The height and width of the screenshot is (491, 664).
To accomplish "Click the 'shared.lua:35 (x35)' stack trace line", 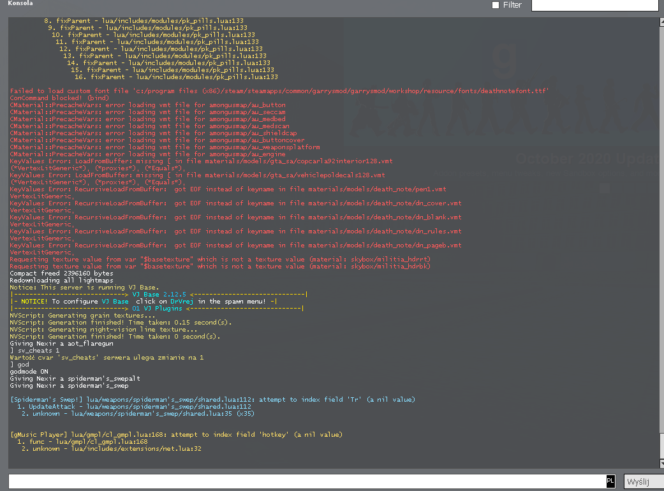I will (138, 414).
